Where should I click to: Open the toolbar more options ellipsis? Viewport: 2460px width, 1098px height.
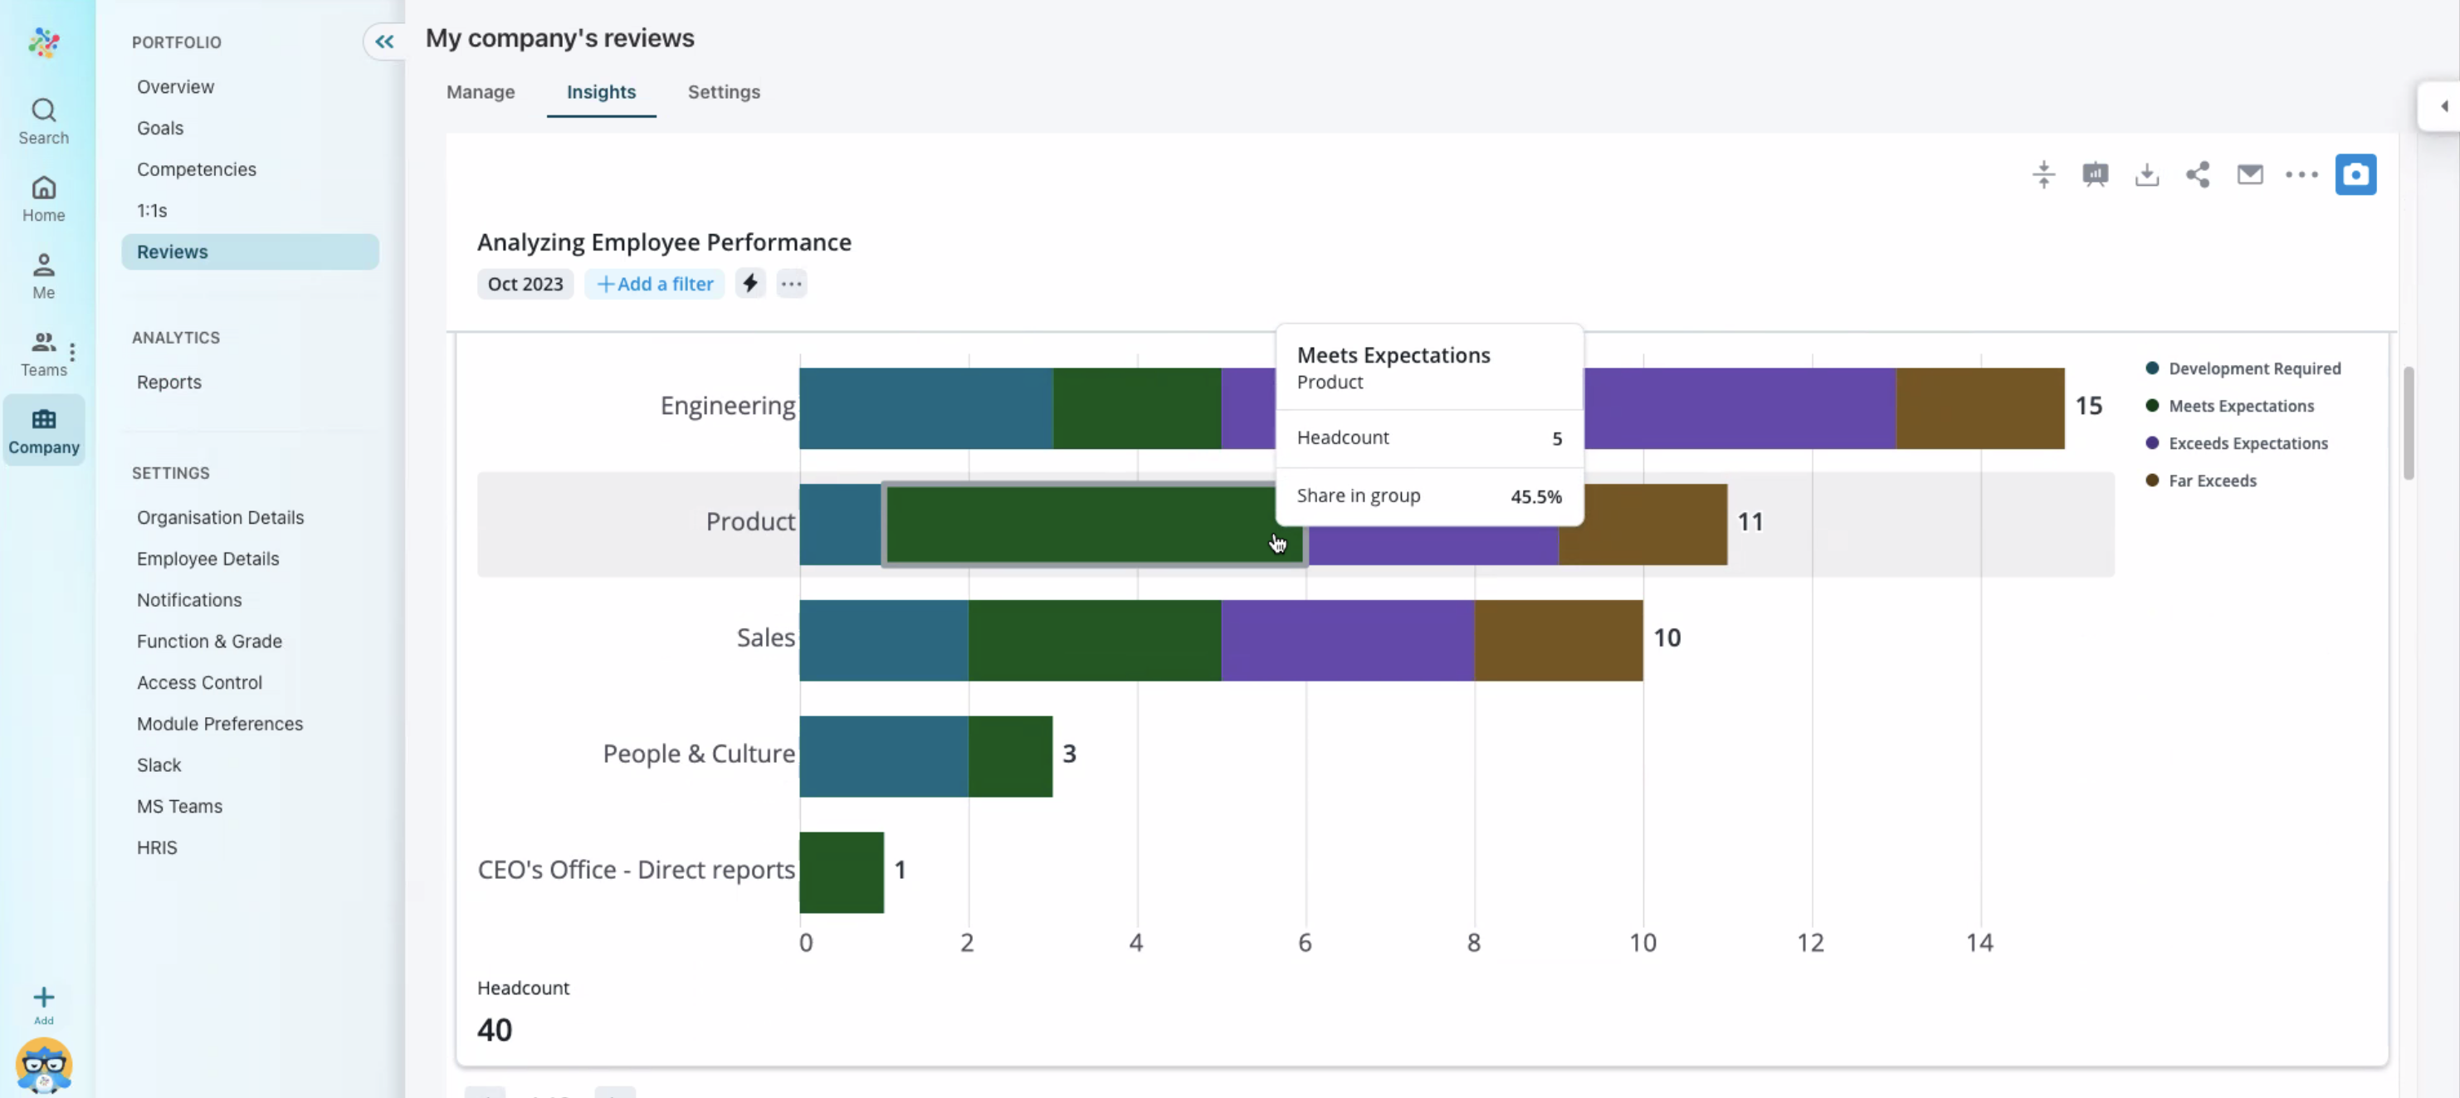[2301, 173]
